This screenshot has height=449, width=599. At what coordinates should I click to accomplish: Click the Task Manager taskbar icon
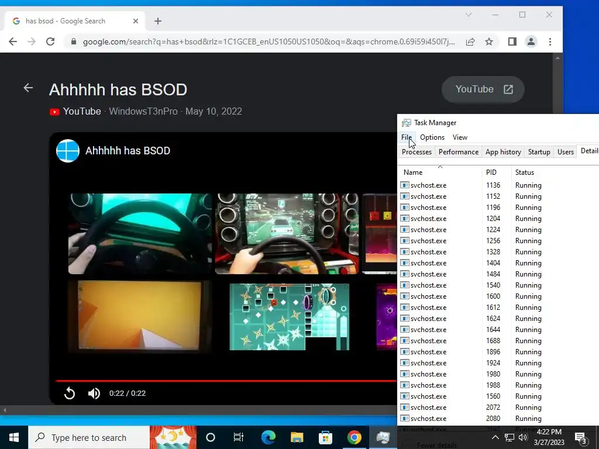tap(383, 437)
